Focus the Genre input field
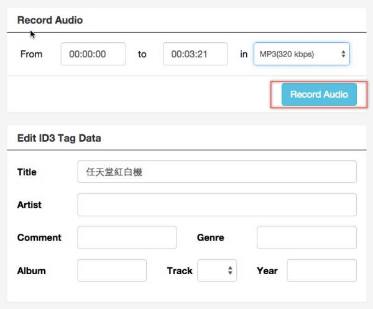The height and width of the screenshot is (309, 373). 306,238
